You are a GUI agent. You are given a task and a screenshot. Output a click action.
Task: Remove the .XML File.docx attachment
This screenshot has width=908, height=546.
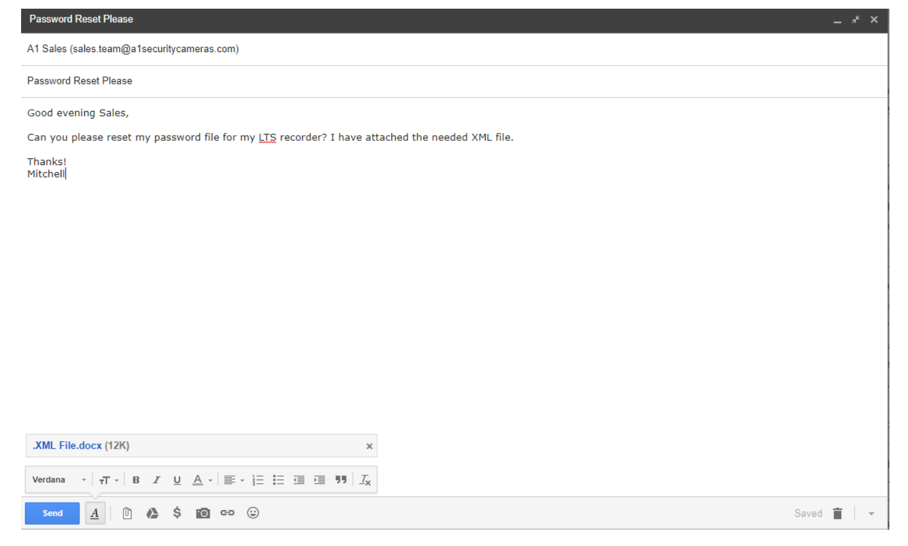pyautogui.click(x=369, y=446)
